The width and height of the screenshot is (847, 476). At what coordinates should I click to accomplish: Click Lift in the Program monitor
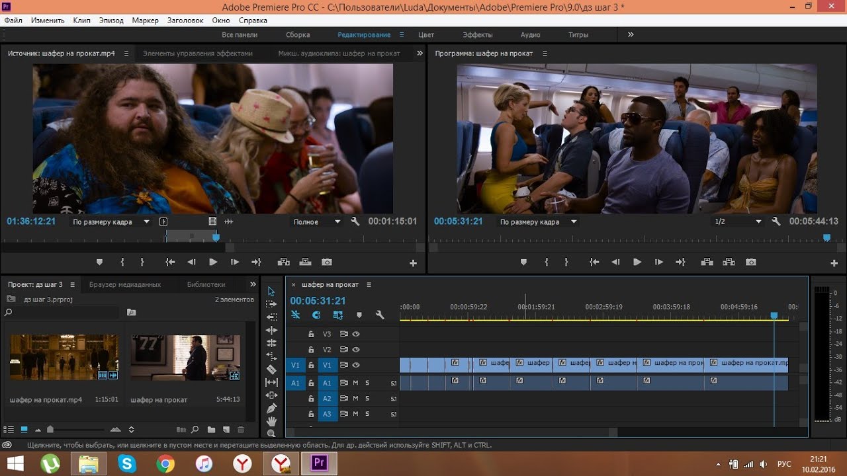coord(707,262)
